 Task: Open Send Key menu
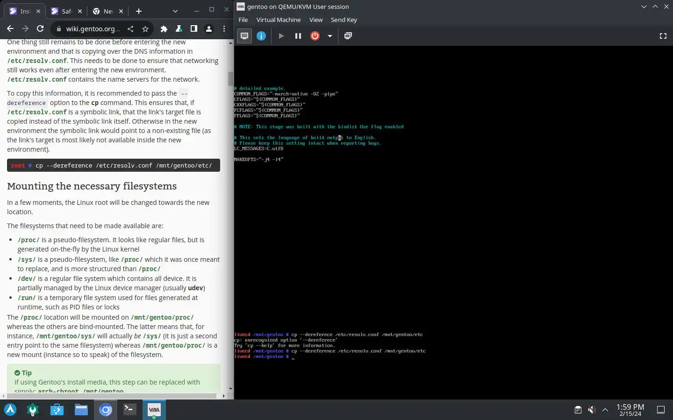click(x=344, y=20)
